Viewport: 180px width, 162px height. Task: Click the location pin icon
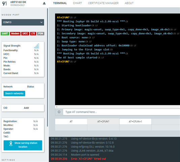point(11,143)
